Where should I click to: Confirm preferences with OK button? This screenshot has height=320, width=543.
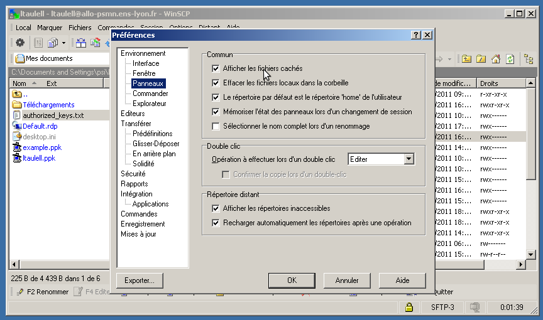pos(292,280)
